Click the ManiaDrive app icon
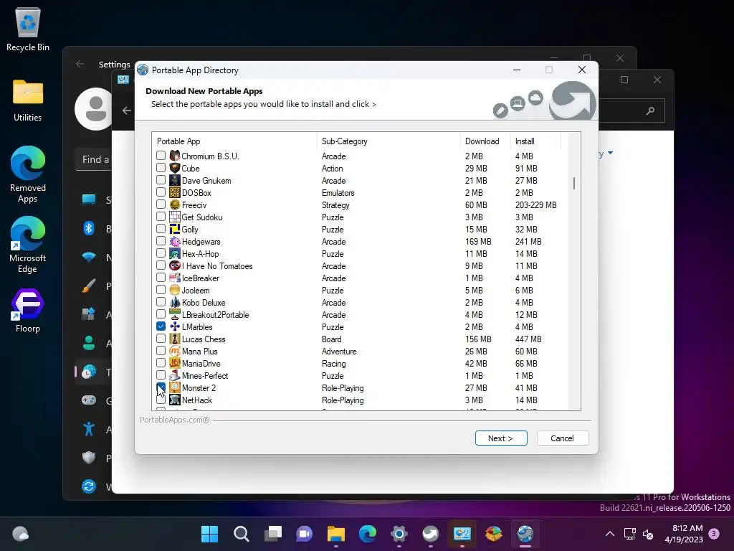The height and width of the screenshot is (551, 734). 175,363
